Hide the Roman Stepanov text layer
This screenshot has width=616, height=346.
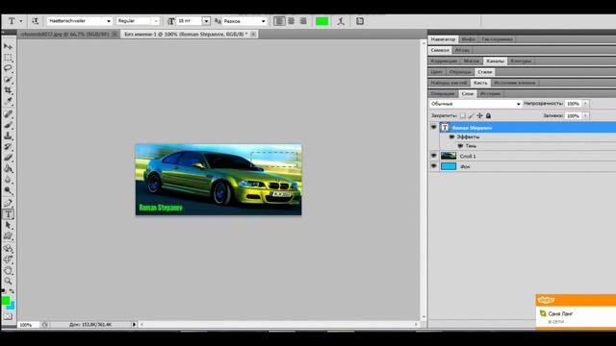[434, 128]
